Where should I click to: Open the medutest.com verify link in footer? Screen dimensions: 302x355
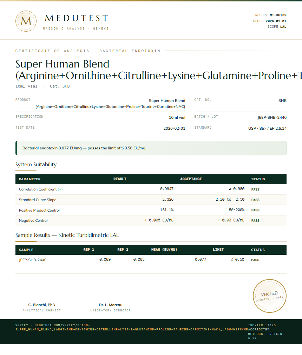[x=132, y=327]
